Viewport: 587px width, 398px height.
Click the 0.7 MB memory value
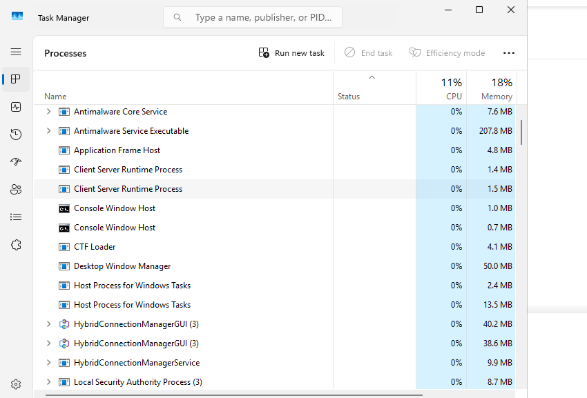click(500, 228)
